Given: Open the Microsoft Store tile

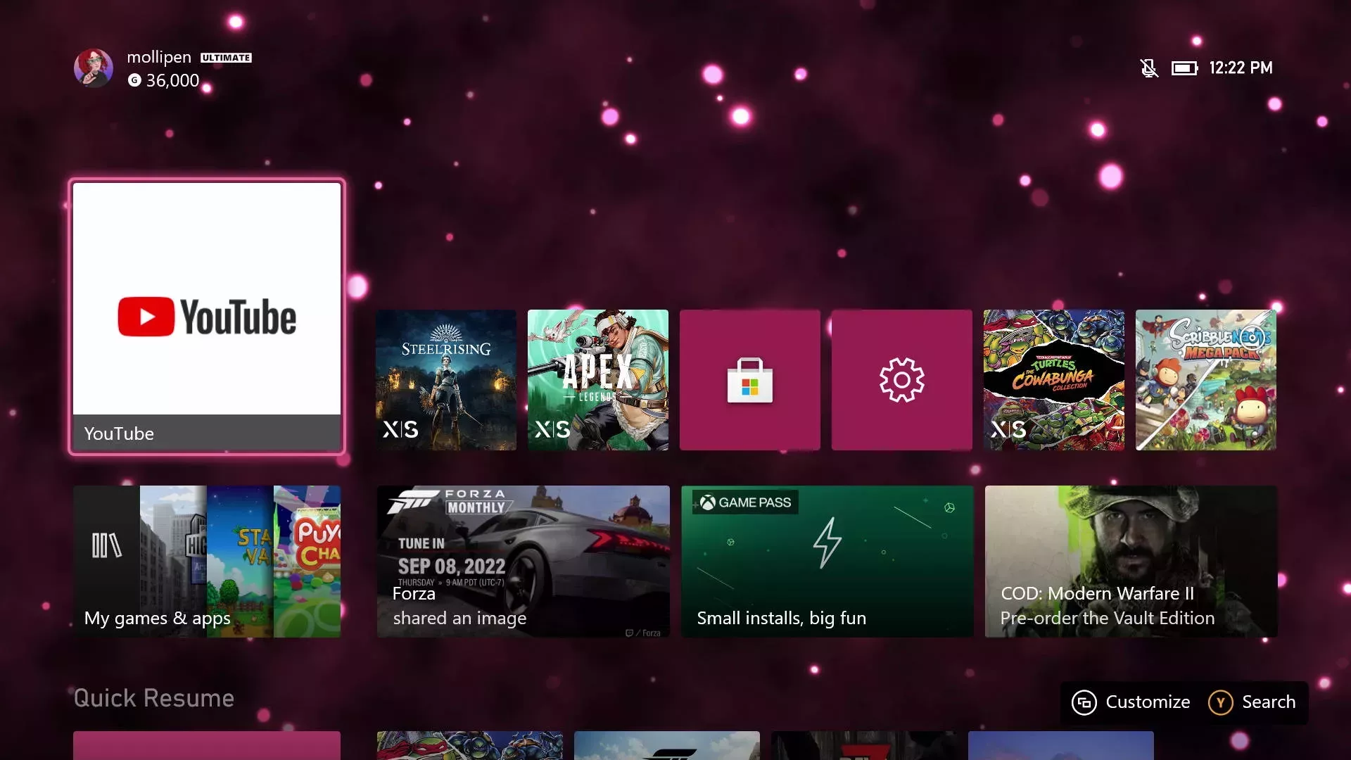Looking at the screenshot, I should pos(749,380).
